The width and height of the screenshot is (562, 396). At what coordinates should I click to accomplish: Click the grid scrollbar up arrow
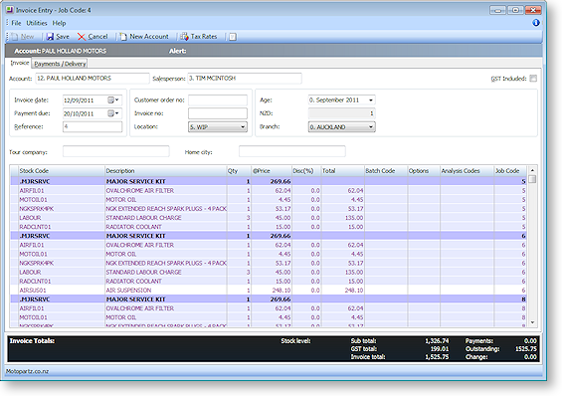[532, 170]
